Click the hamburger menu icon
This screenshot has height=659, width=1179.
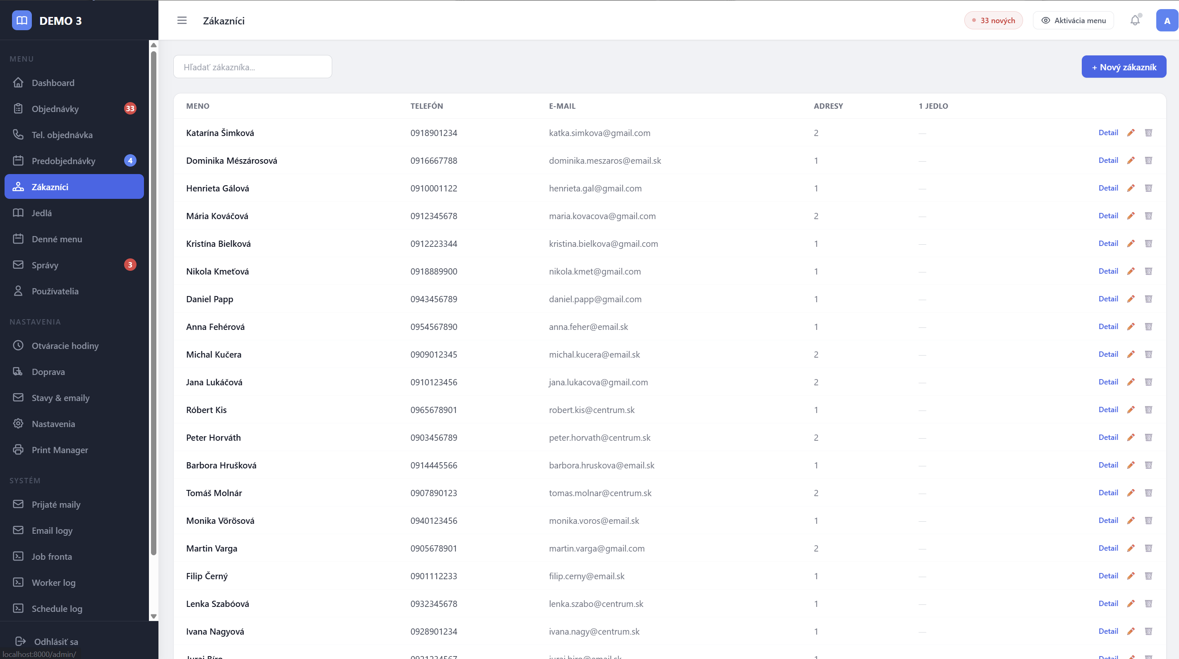[x=182, y=21]
